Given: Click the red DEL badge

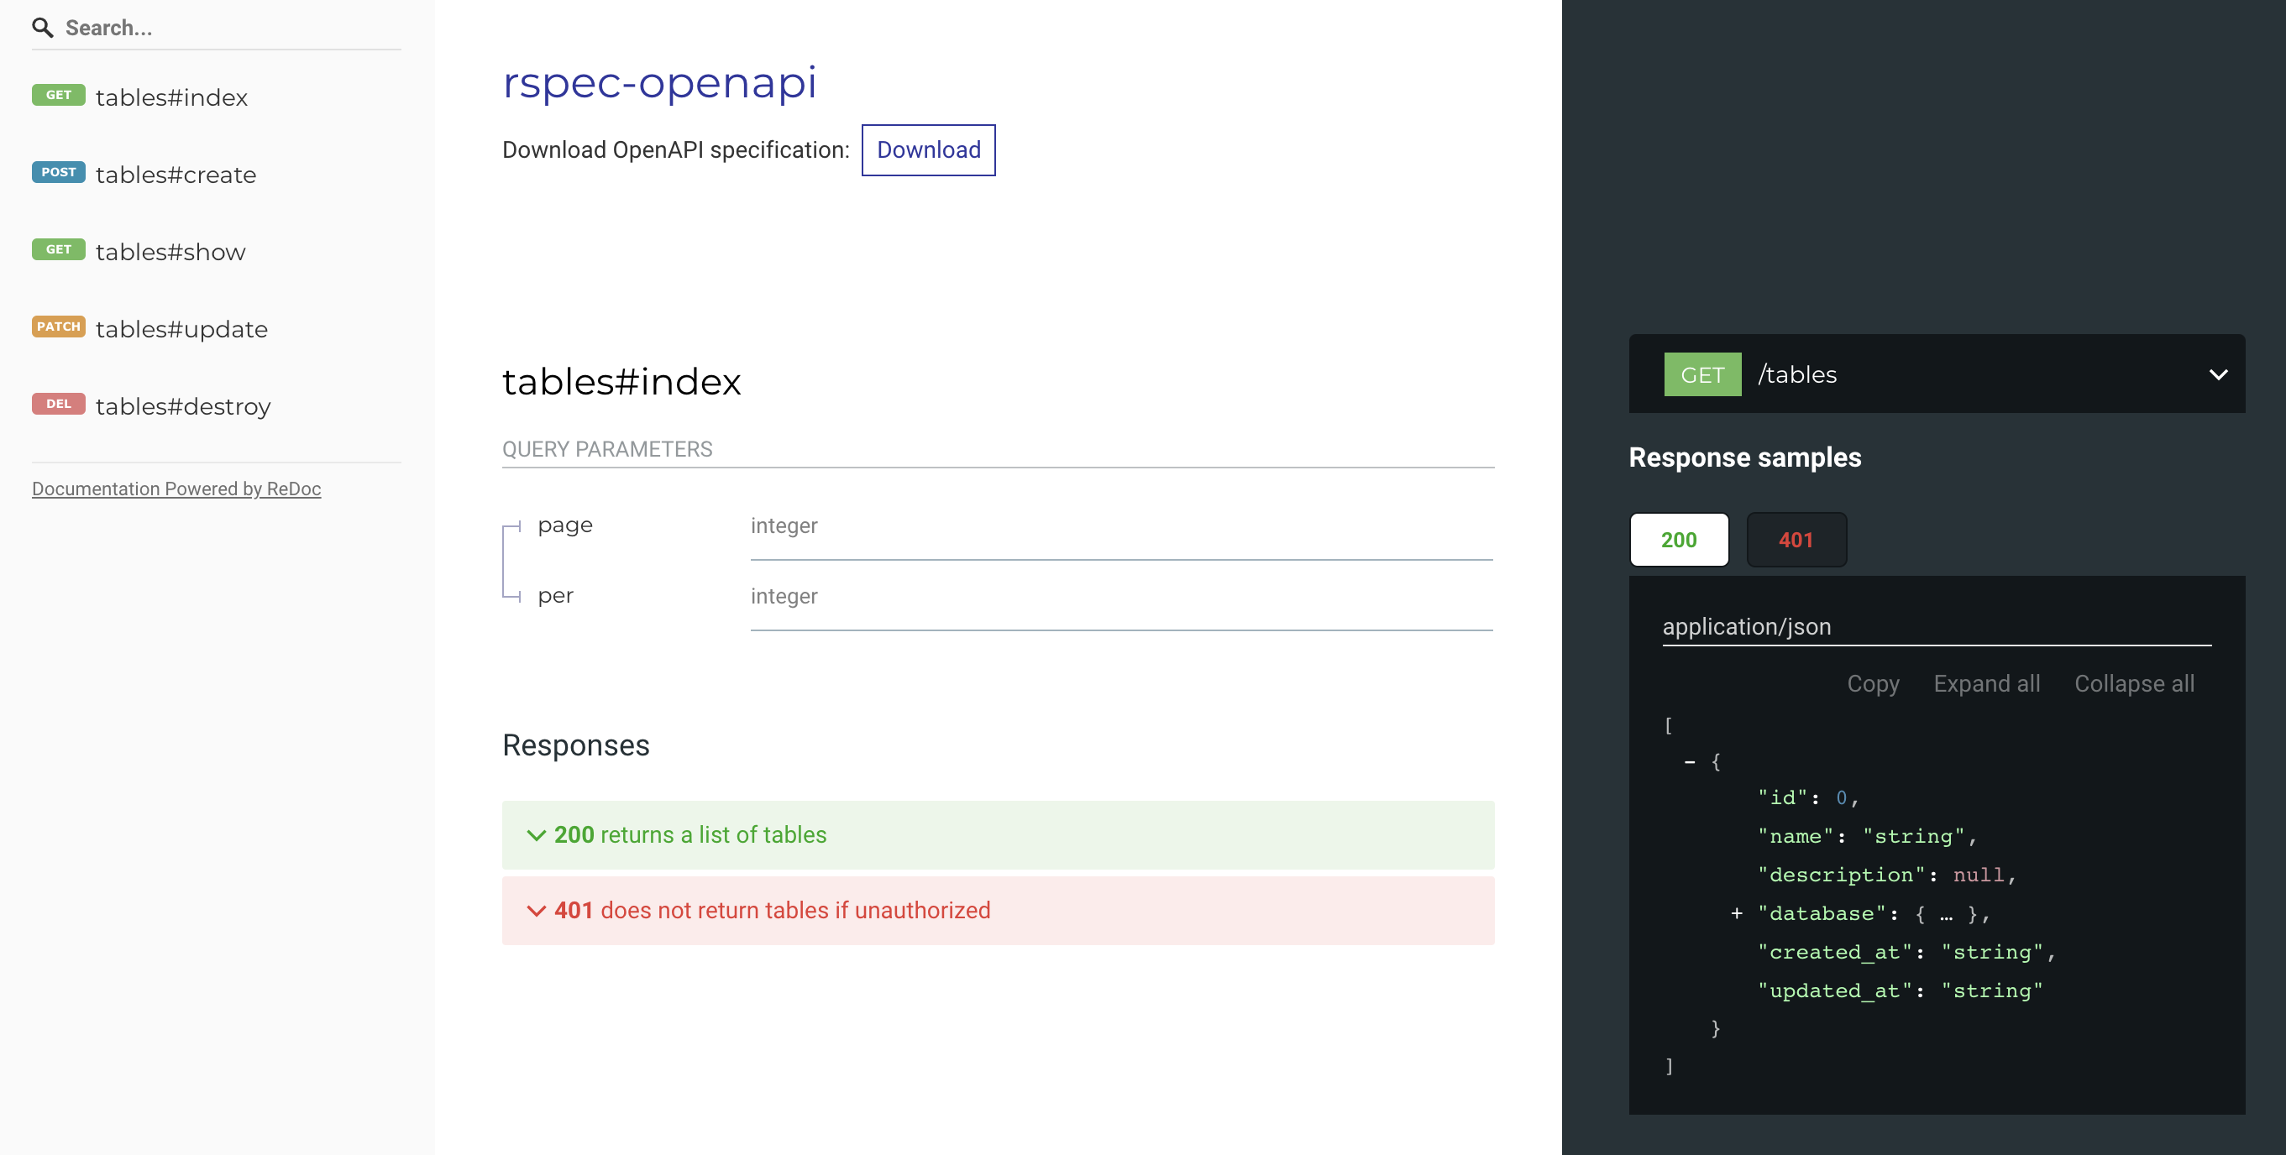Looking at the screenshot, I should click(59, 404).
